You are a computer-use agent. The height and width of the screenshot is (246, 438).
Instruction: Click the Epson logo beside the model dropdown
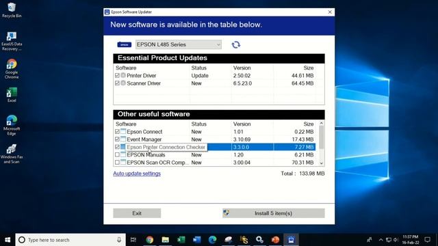125,44
